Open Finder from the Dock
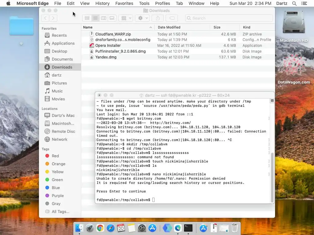This screenshot has width=314, height=235. tap(79, 228)
